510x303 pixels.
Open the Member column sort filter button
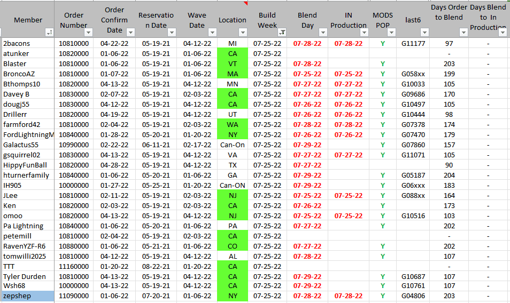coord(49,33)
